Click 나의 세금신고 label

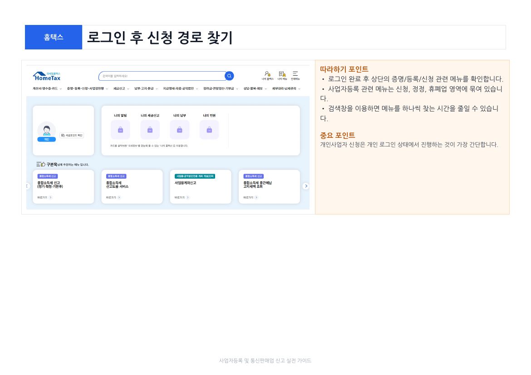tap(150, 116)
